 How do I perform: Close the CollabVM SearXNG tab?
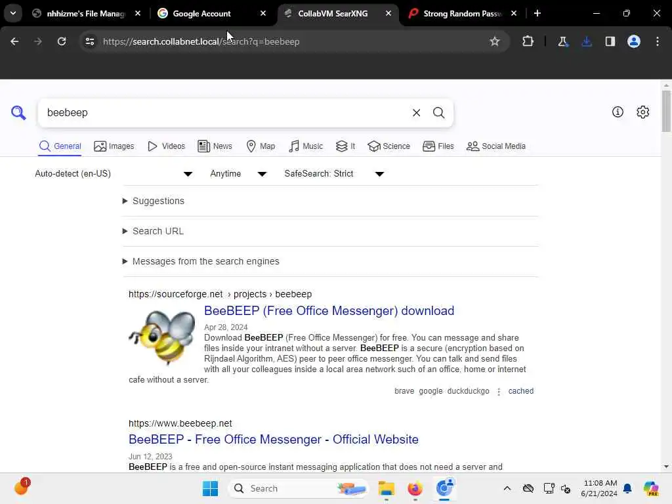(x=388, y=13)
